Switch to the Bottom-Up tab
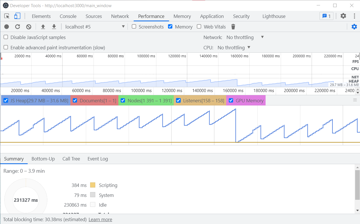The height and width of the screenshot is (224, 360). tap(43, 159)
